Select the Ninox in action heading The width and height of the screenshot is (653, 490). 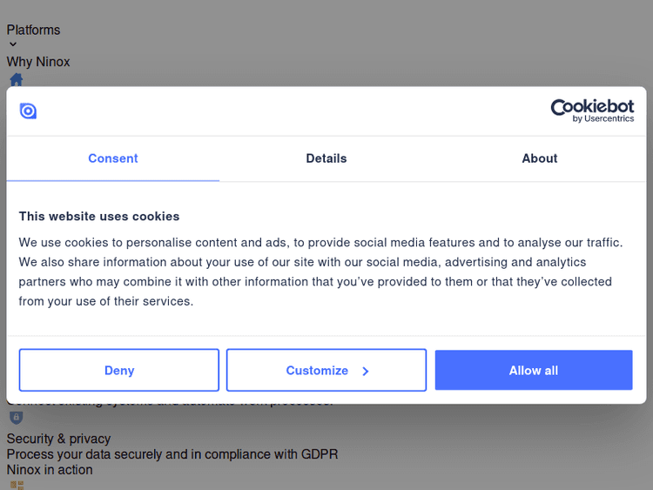[x=50, y=470]
